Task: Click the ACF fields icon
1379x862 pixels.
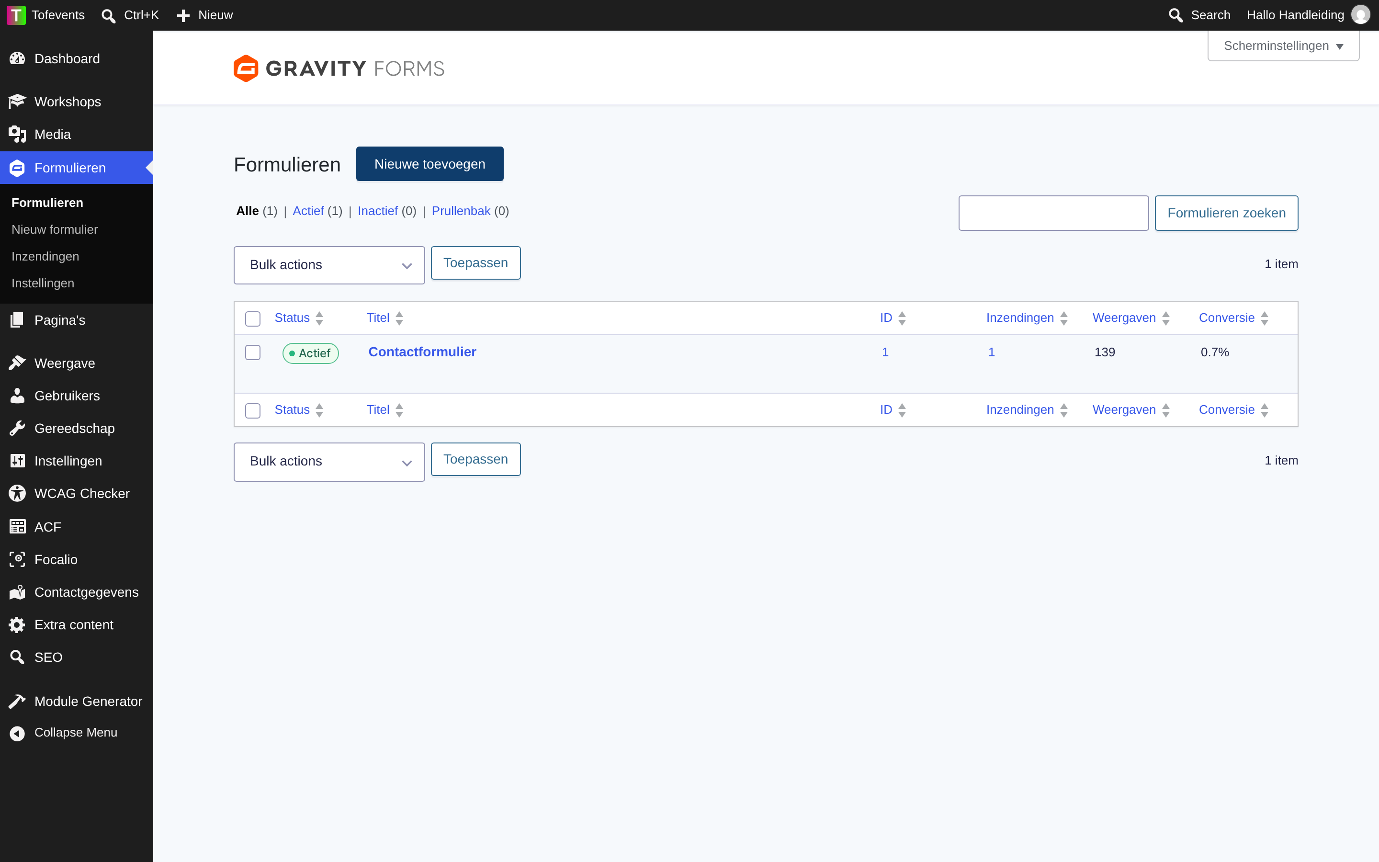Action: point(17,526)
